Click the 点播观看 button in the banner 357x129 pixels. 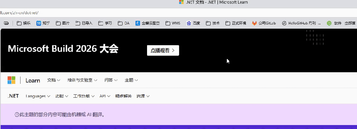(x=163, y=50)
